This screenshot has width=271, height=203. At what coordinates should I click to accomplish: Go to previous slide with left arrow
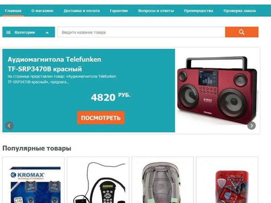[9, 126]
